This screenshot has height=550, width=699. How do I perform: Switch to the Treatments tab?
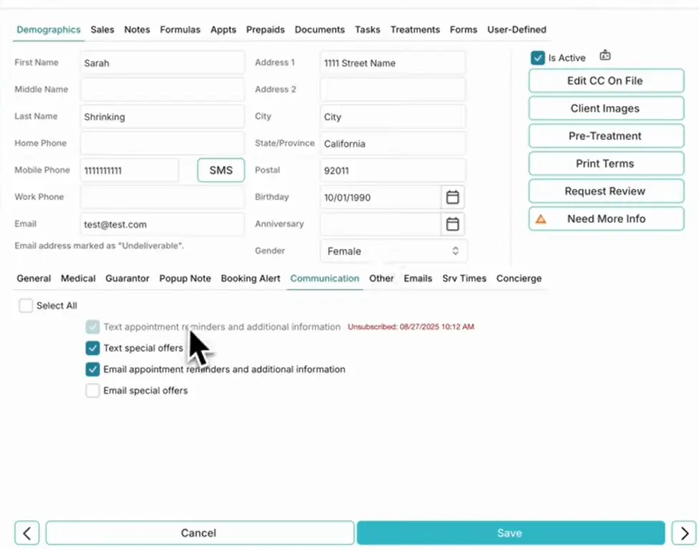[415, 30]
